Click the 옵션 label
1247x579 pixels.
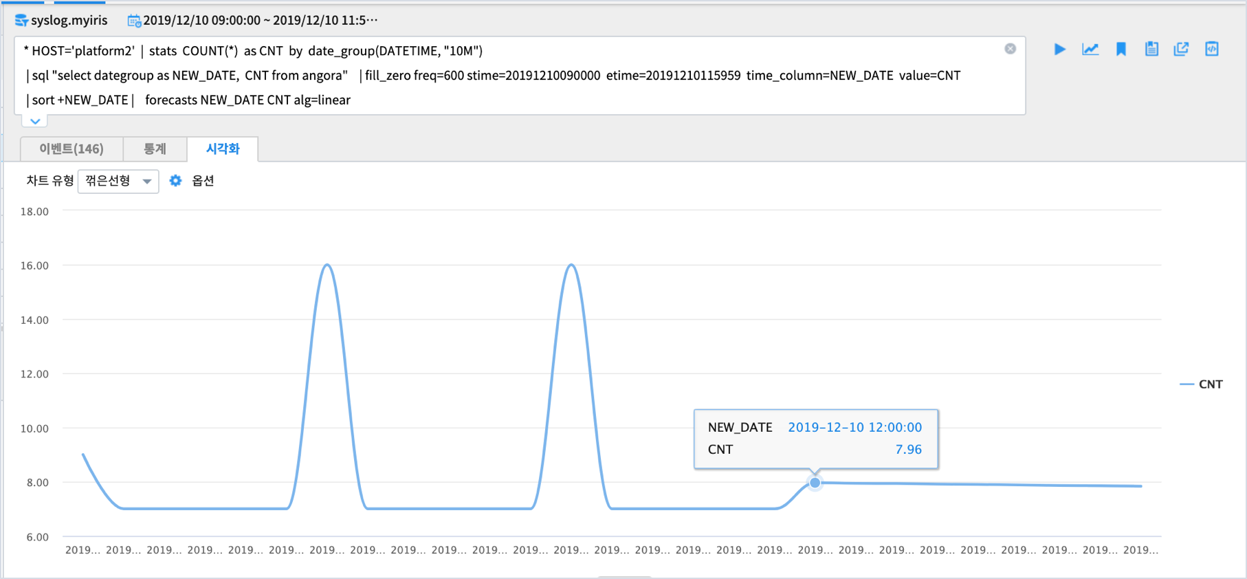[203, 180]
